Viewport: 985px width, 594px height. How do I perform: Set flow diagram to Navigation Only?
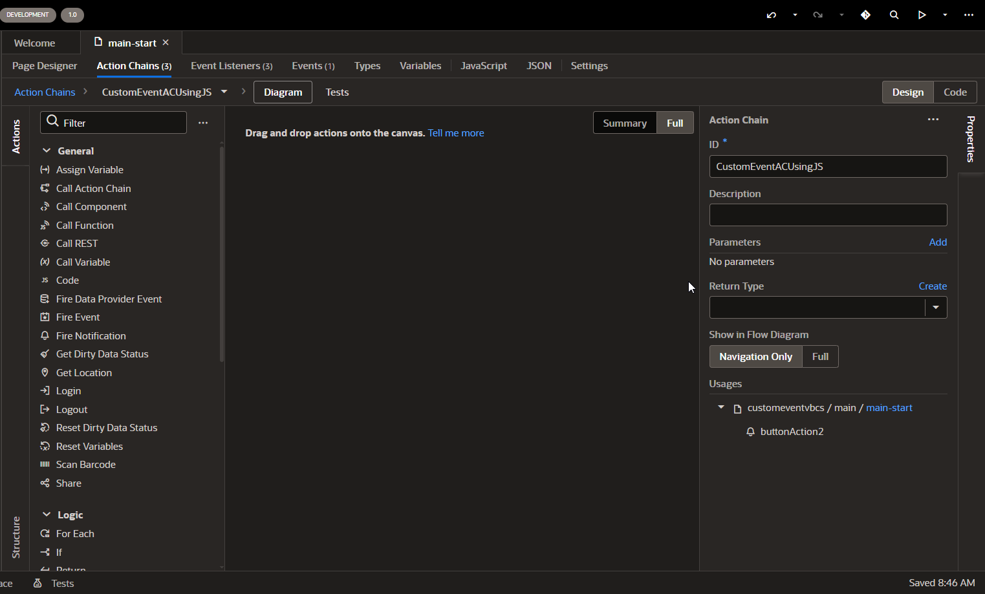coord(755,357)
